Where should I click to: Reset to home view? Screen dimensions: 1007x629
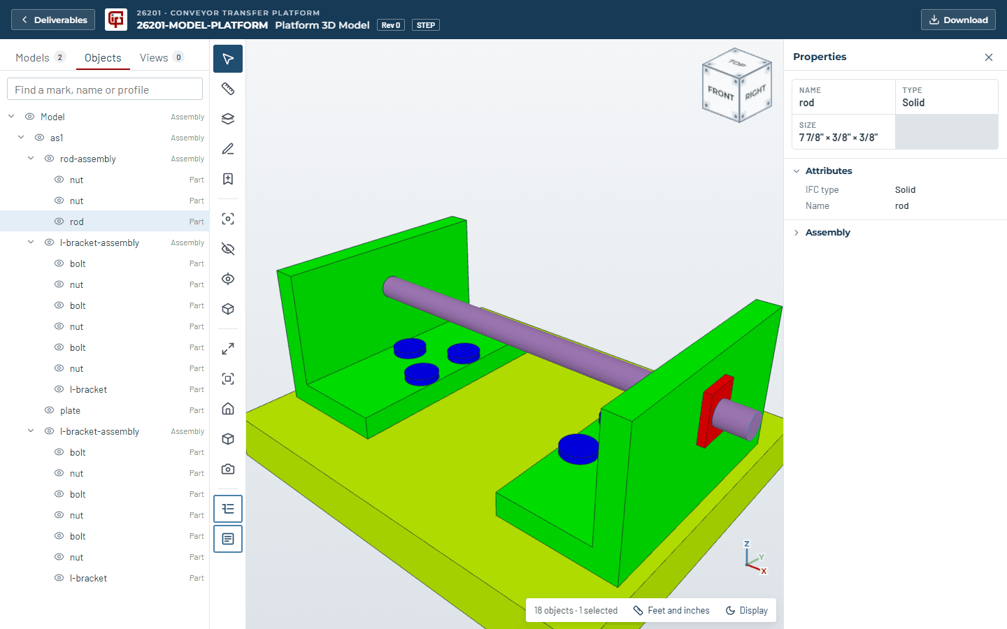[228, 409]
